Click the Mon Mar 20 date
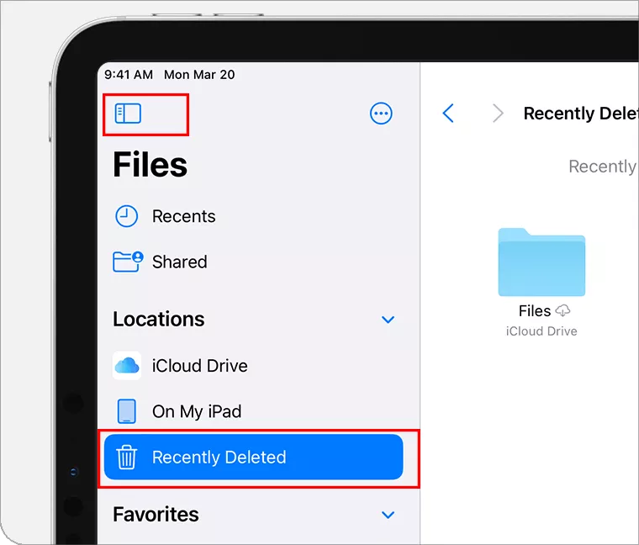 tap(199, 75)
